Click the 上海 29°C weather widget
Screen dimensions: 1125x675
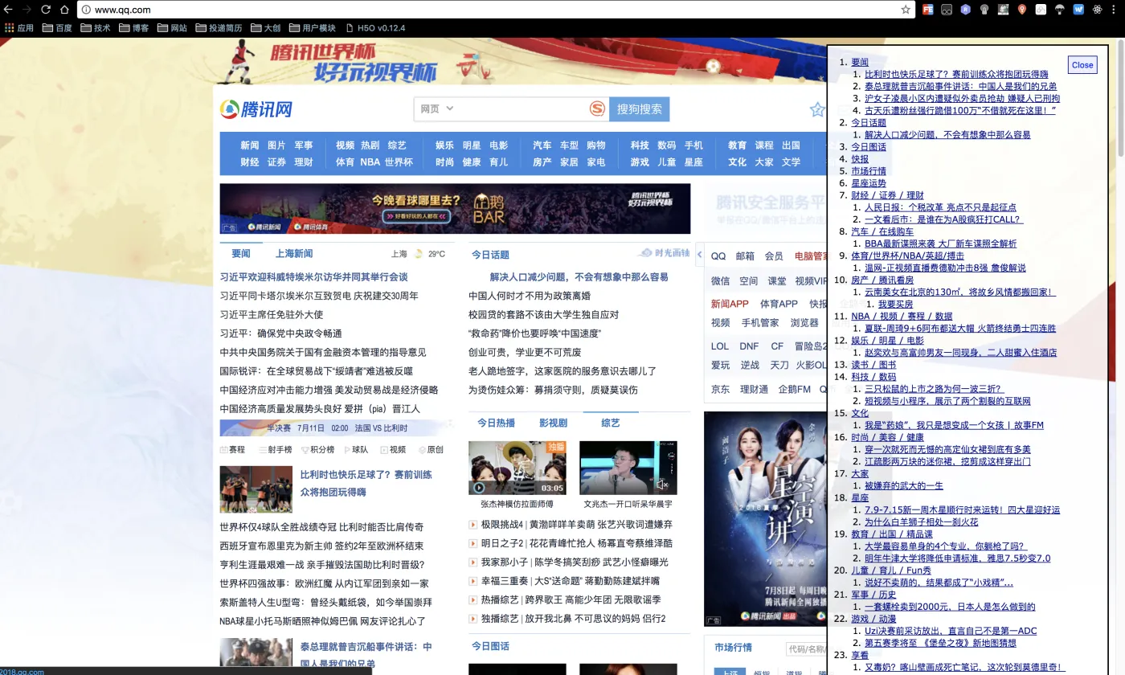(x=418, y=254)
